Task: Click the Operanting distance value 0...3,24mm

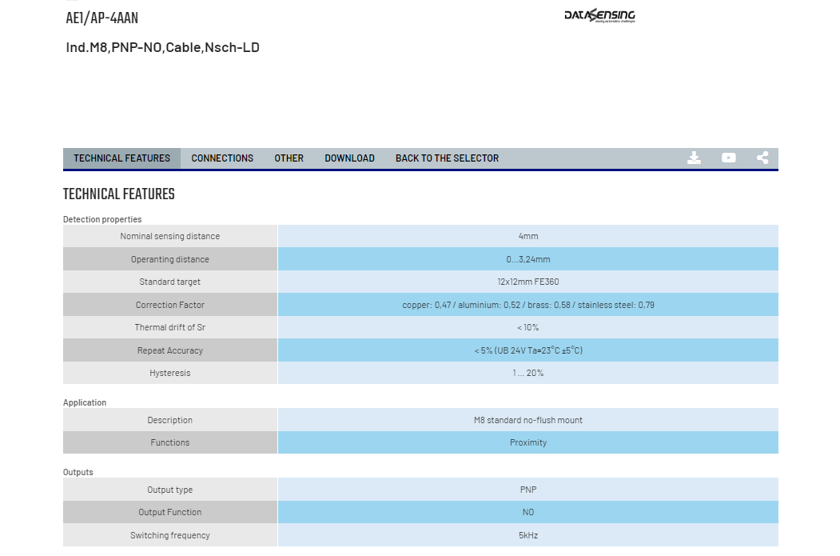Action: [x=528, y=259]
